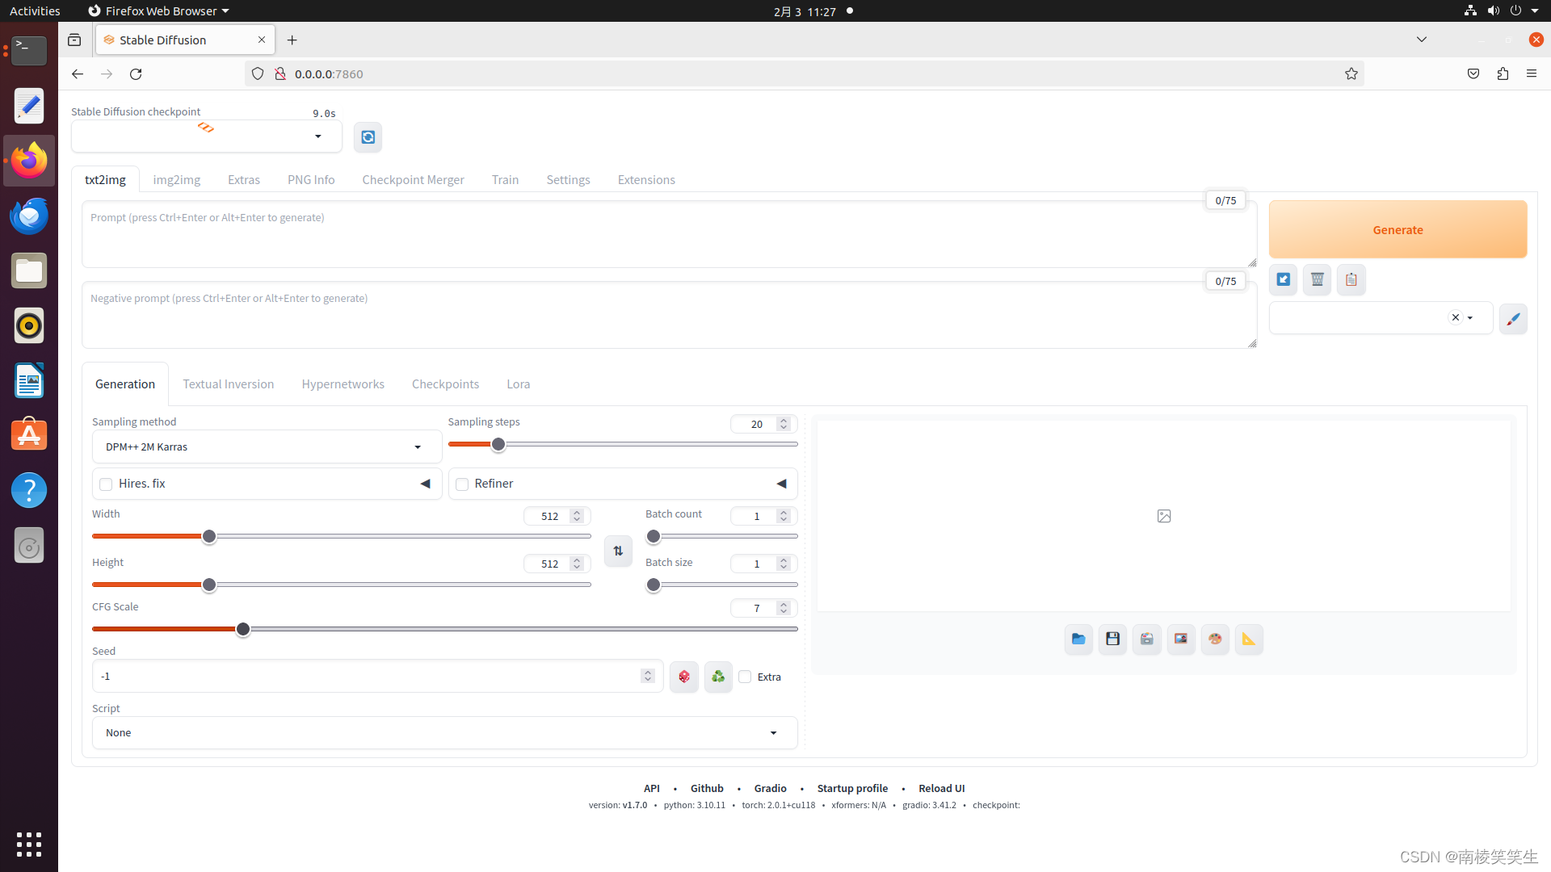The width and height of the screenshot is (1551, 872).
Task: Open the Stable Diffusion checkpoint dropdown
Action: tap(207, 136)
